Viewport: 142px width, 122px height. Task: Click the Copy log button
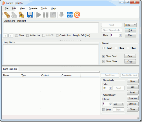tap(130, 61)
